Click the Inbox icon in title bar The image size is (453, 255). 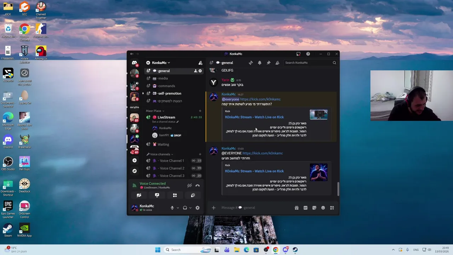point(298,54)
